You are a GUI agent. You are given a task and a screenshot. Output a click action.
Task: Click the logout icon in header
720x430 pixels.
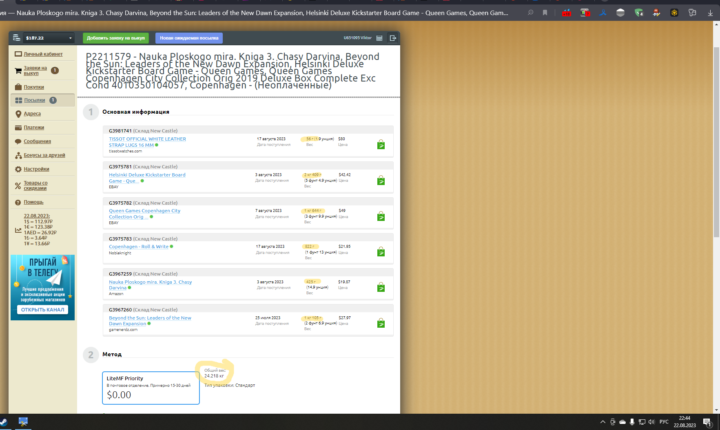pyautogui.click(x=393, y=38)
